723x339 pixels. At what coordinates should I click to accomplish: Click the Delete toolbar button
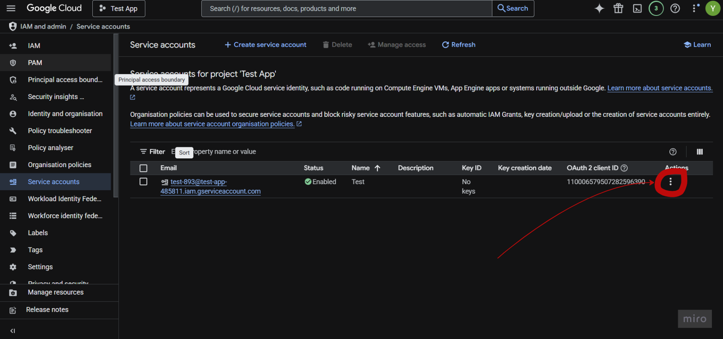pyautogui.click(x=337, y=45)
